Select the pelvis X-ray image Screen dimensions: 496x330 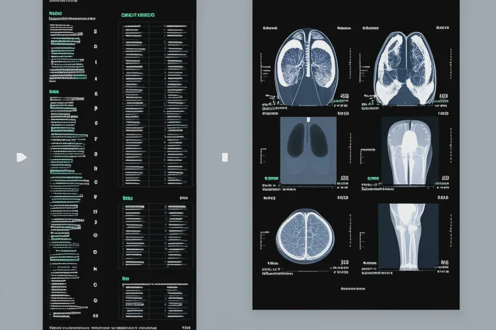407,150
